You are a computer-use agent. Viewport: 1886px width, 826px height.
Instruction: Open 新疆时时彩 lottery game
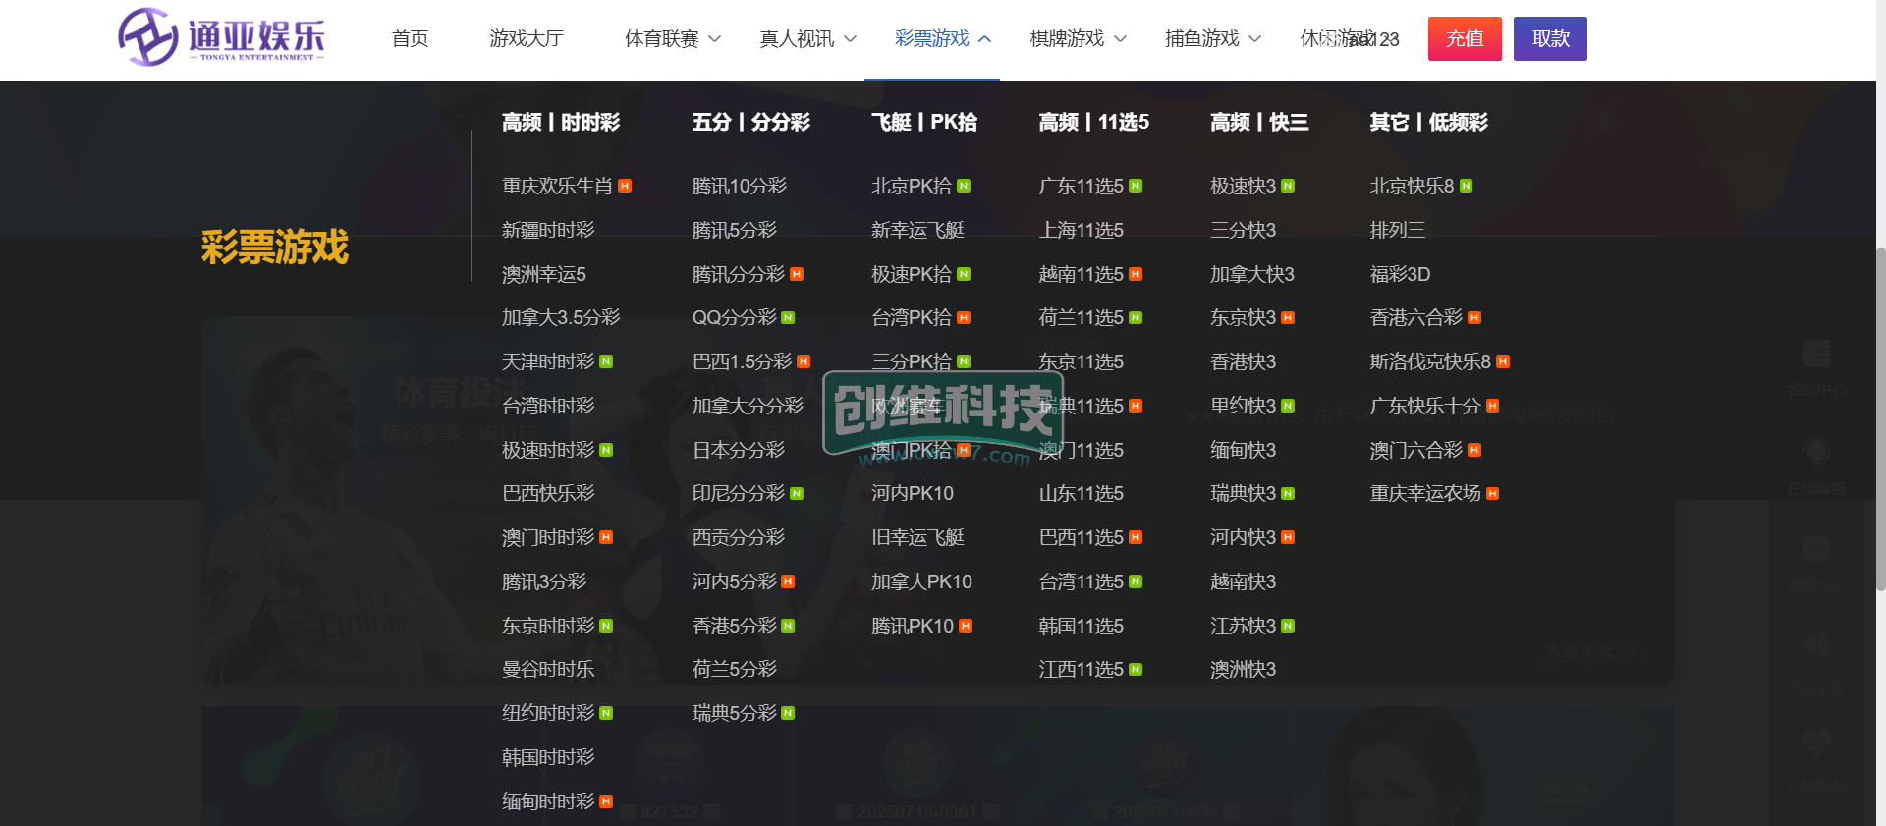click(x=548, y=230)
